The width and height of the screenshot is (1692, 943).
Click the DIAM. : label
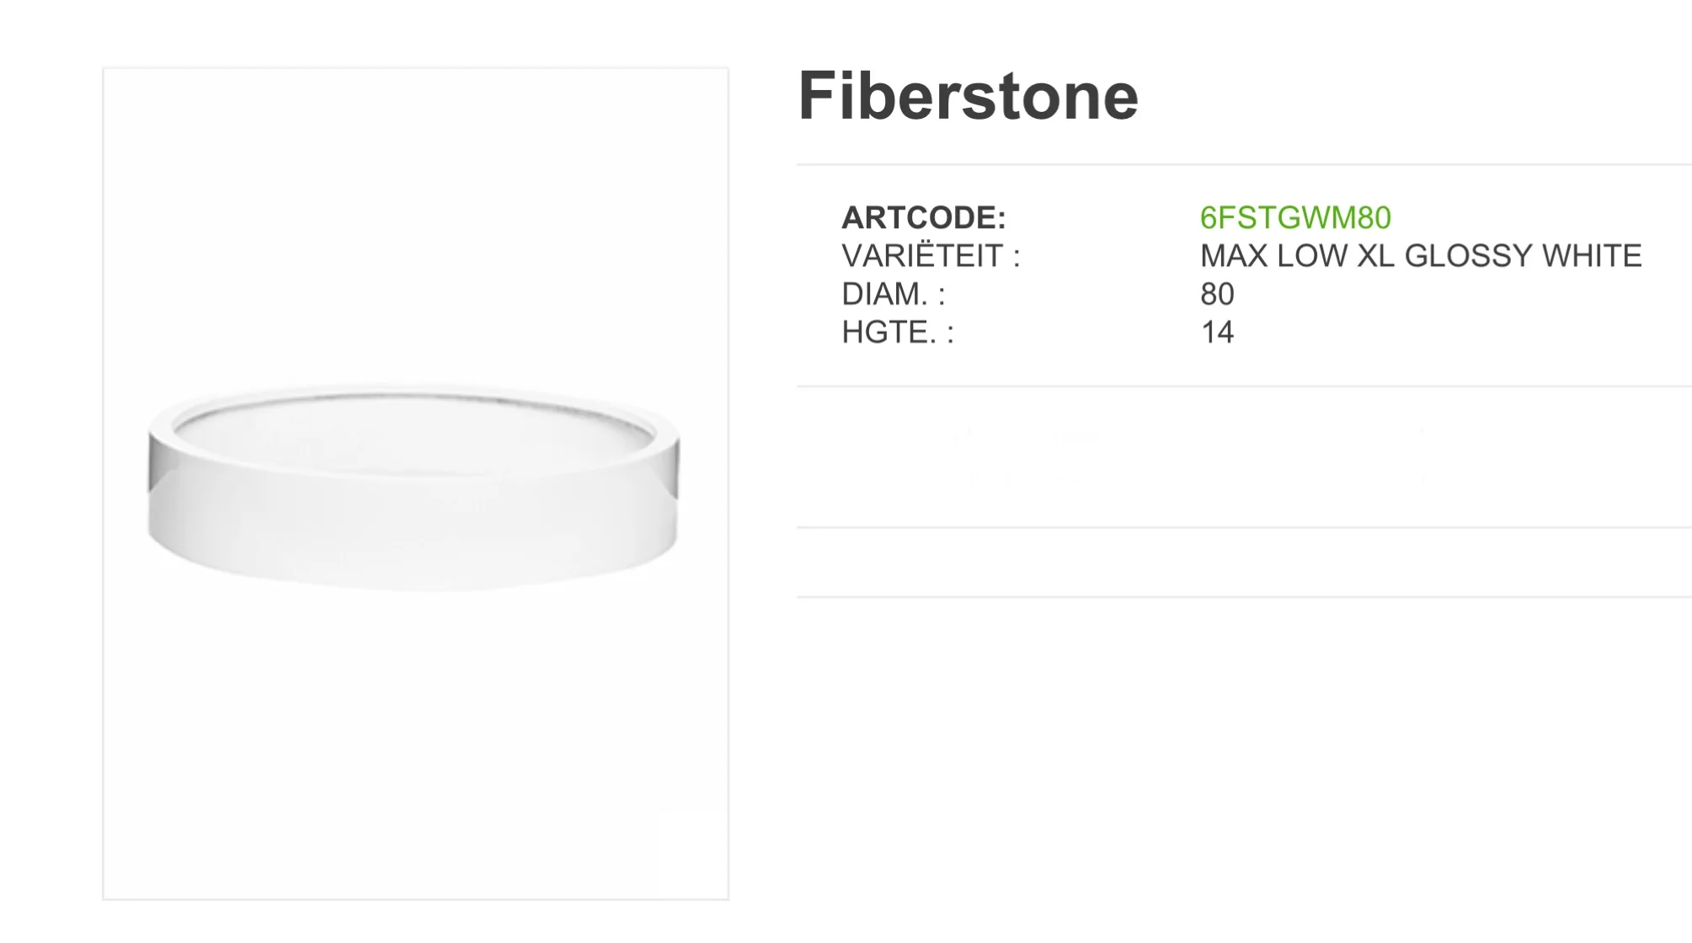pyautogui.click(x=894, y=294)
